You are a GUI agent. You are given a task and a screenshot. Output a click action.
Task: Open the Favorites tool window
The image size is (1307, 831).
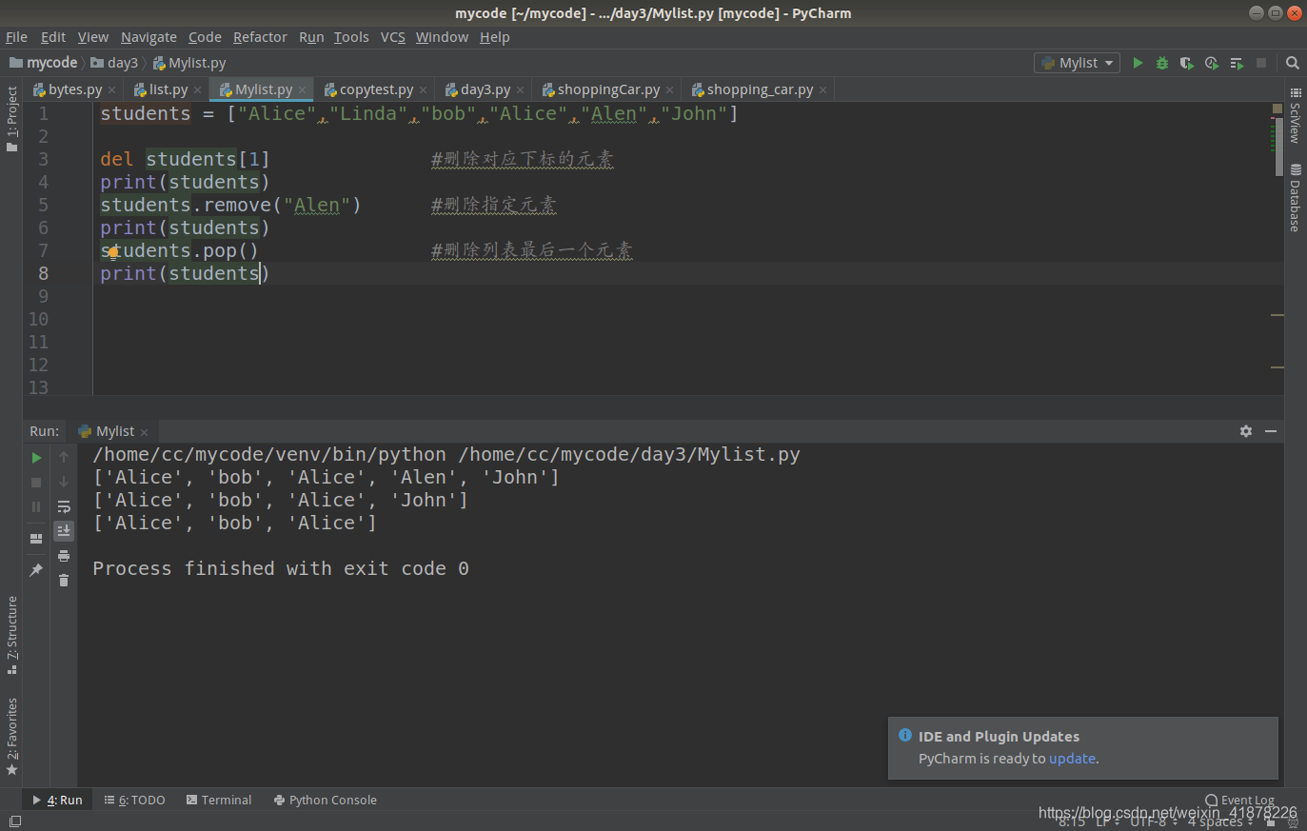11,736
